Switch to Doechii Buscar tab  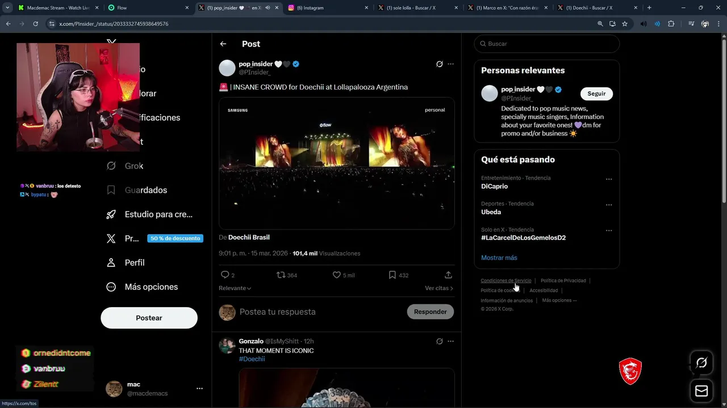tap(597, 8)
